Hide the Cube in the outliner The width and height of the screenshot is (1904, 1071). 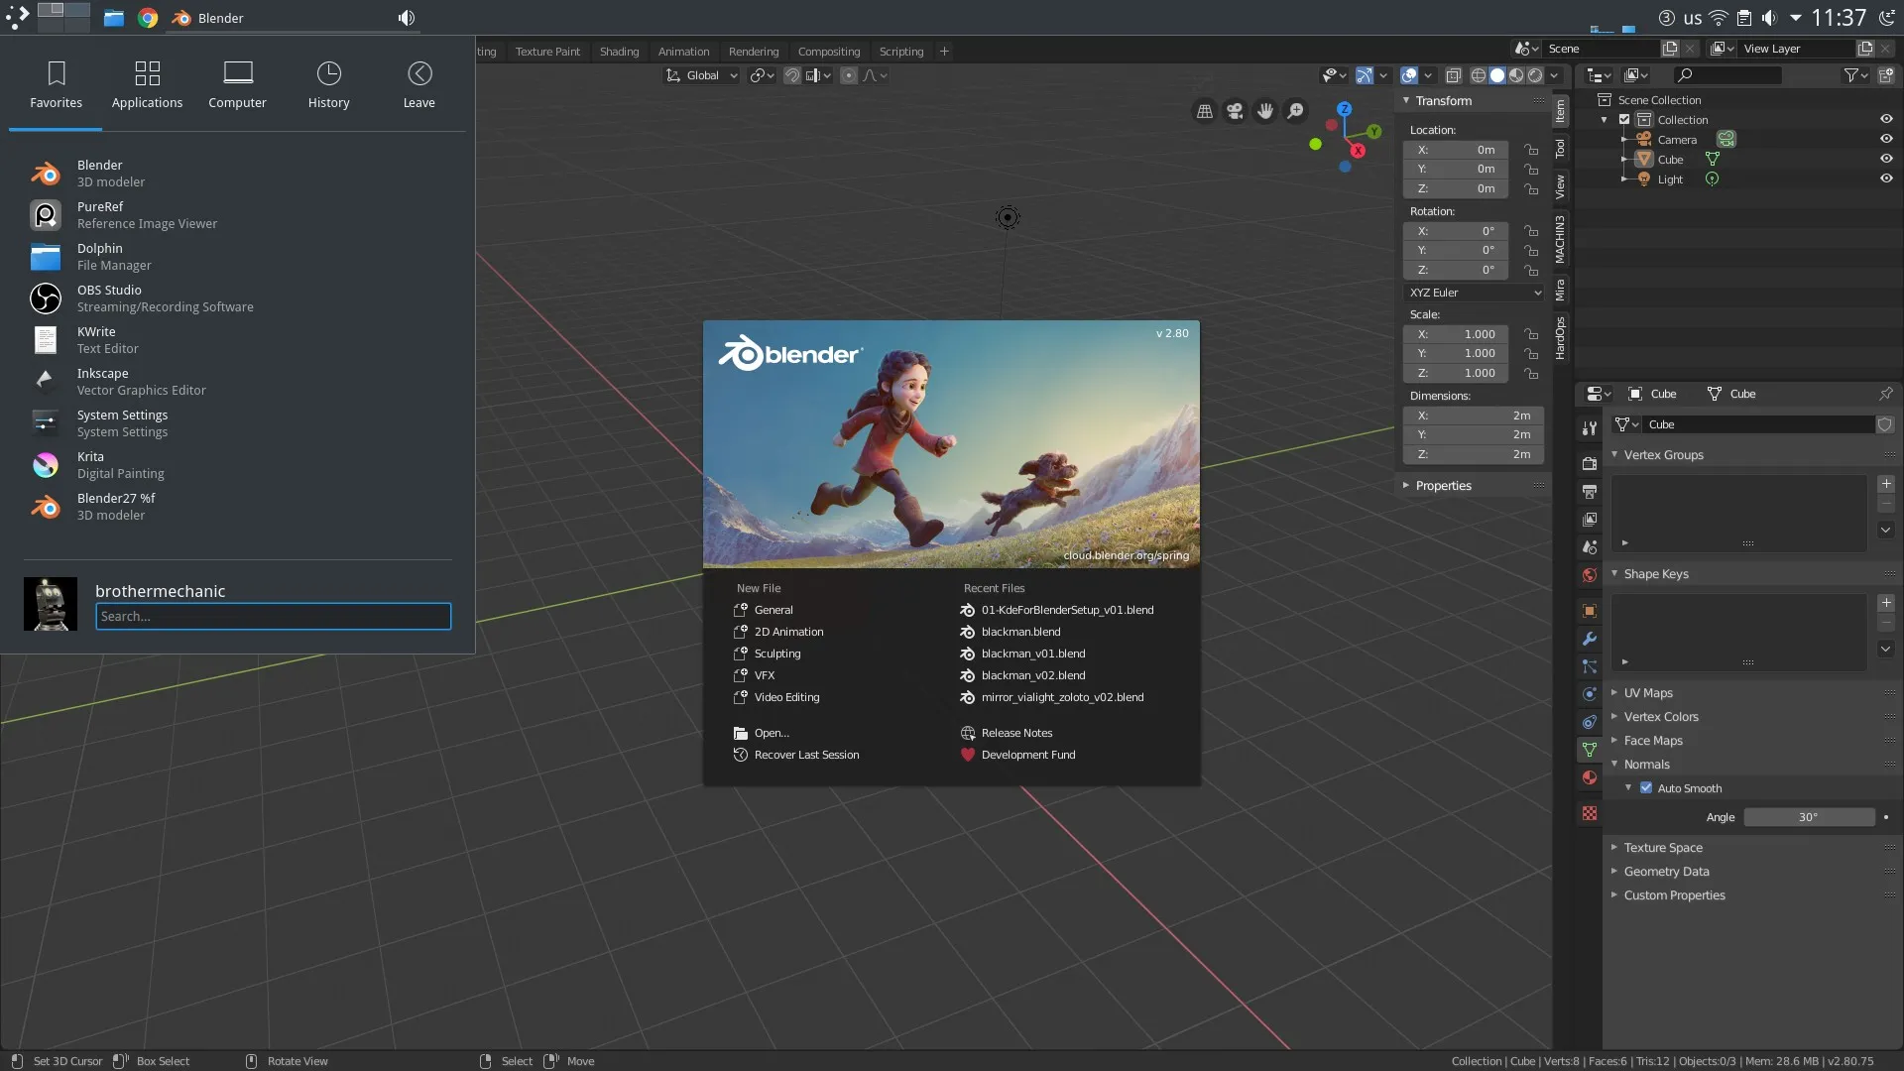[x=1886, y=159]
